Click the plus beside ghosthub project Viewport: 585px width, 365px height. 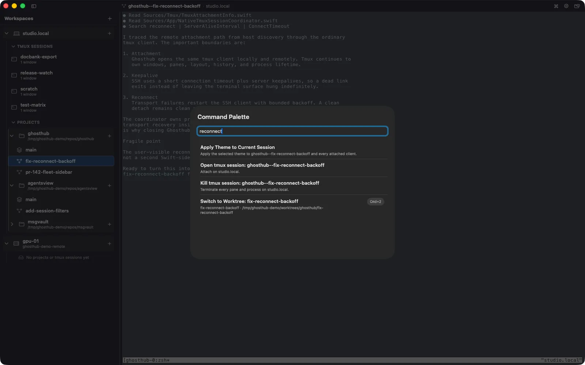click(109, 136)
